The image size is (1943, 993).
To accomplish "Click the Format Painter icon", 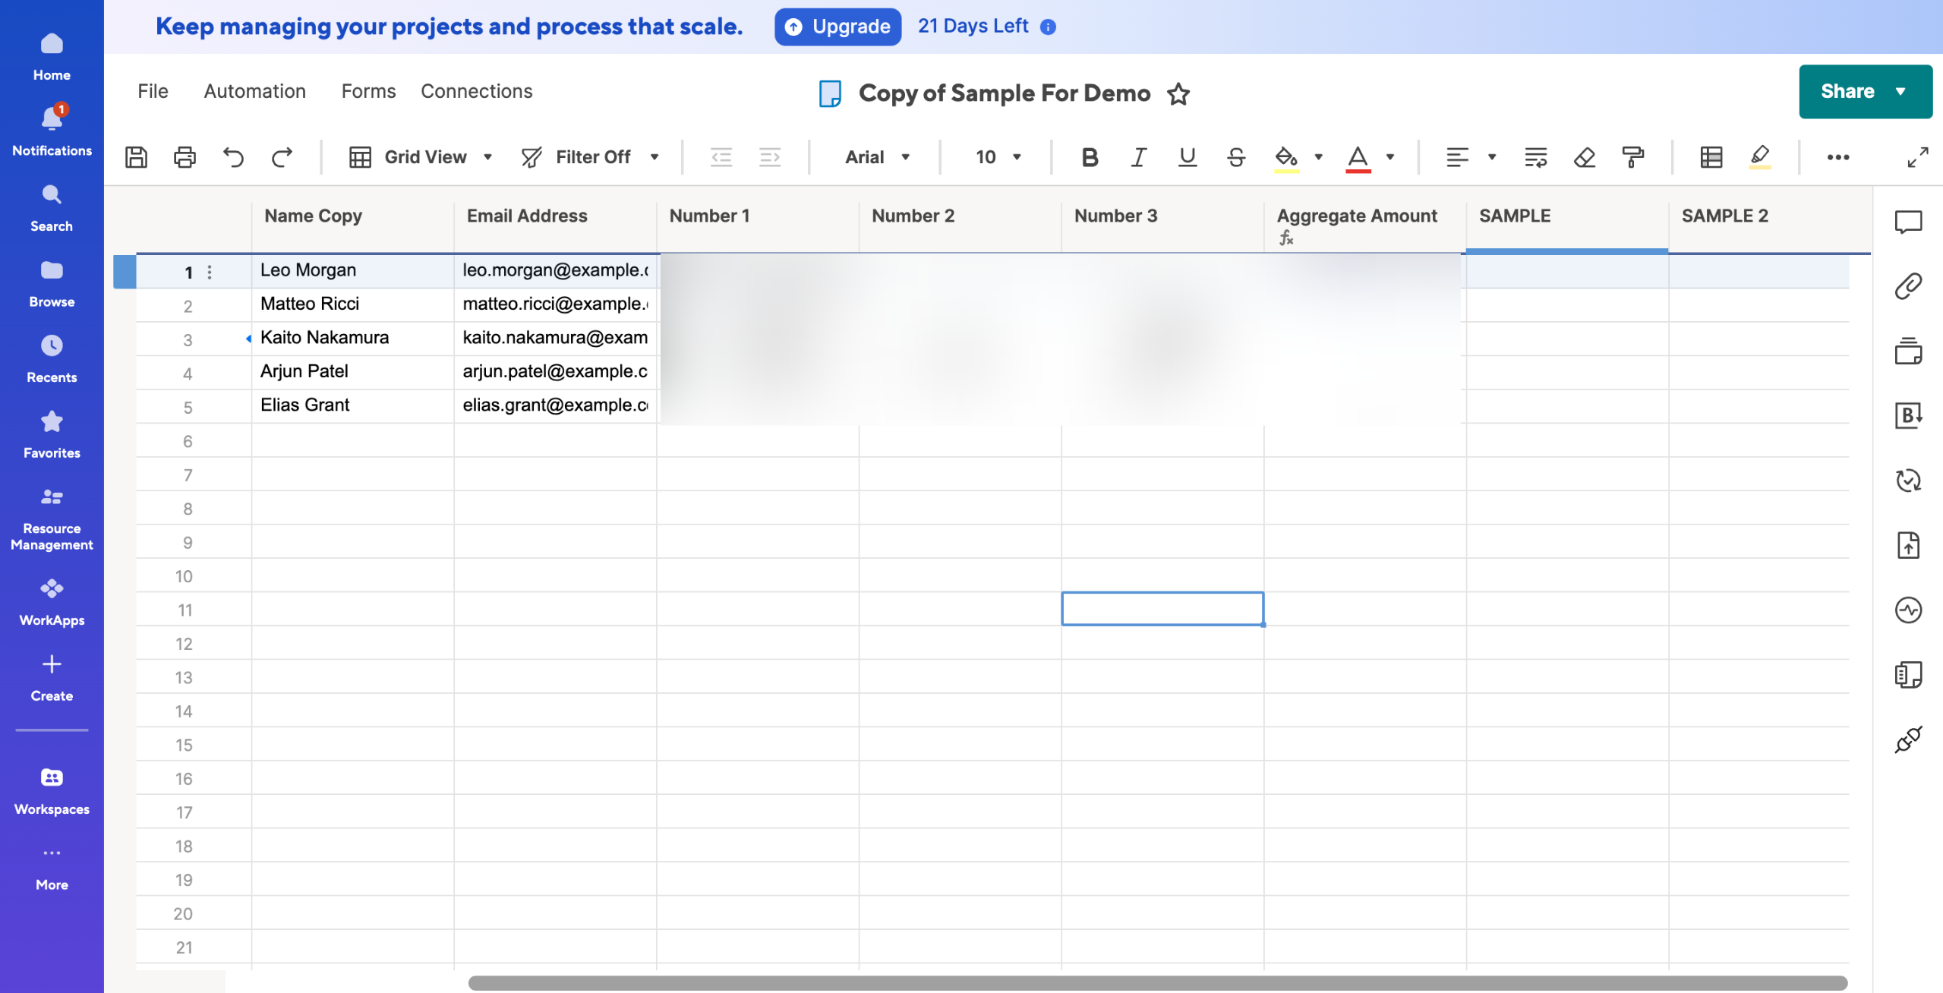I will [x=1632, y=157].
